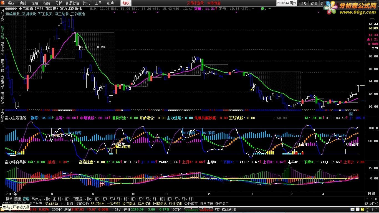Click the 沪深 index value 3197.82
The width and height of the screenshot is (379, 213).
[x=78, y=209]
